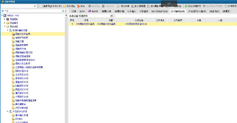Click the filter field right of 对象类型
237x123 pixels.
pyautogui.click(x=176, y=16)
